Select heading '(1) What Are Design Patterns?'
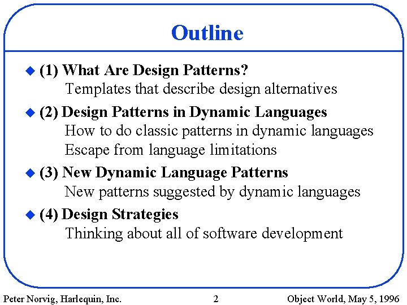The image size is (407, 305). pos(144,70)
